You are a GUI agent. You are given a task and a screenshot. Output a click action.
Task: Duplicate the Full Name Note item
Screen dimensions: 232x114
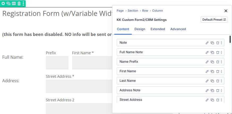(x=212, y=52)
